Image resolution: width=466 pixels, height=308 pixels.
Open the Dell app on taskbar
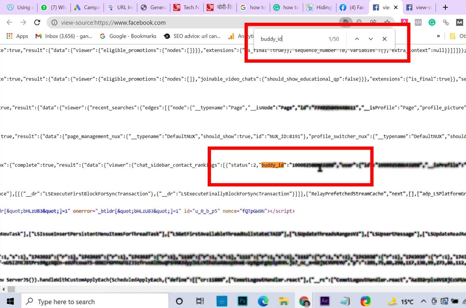tap(222, 301)
